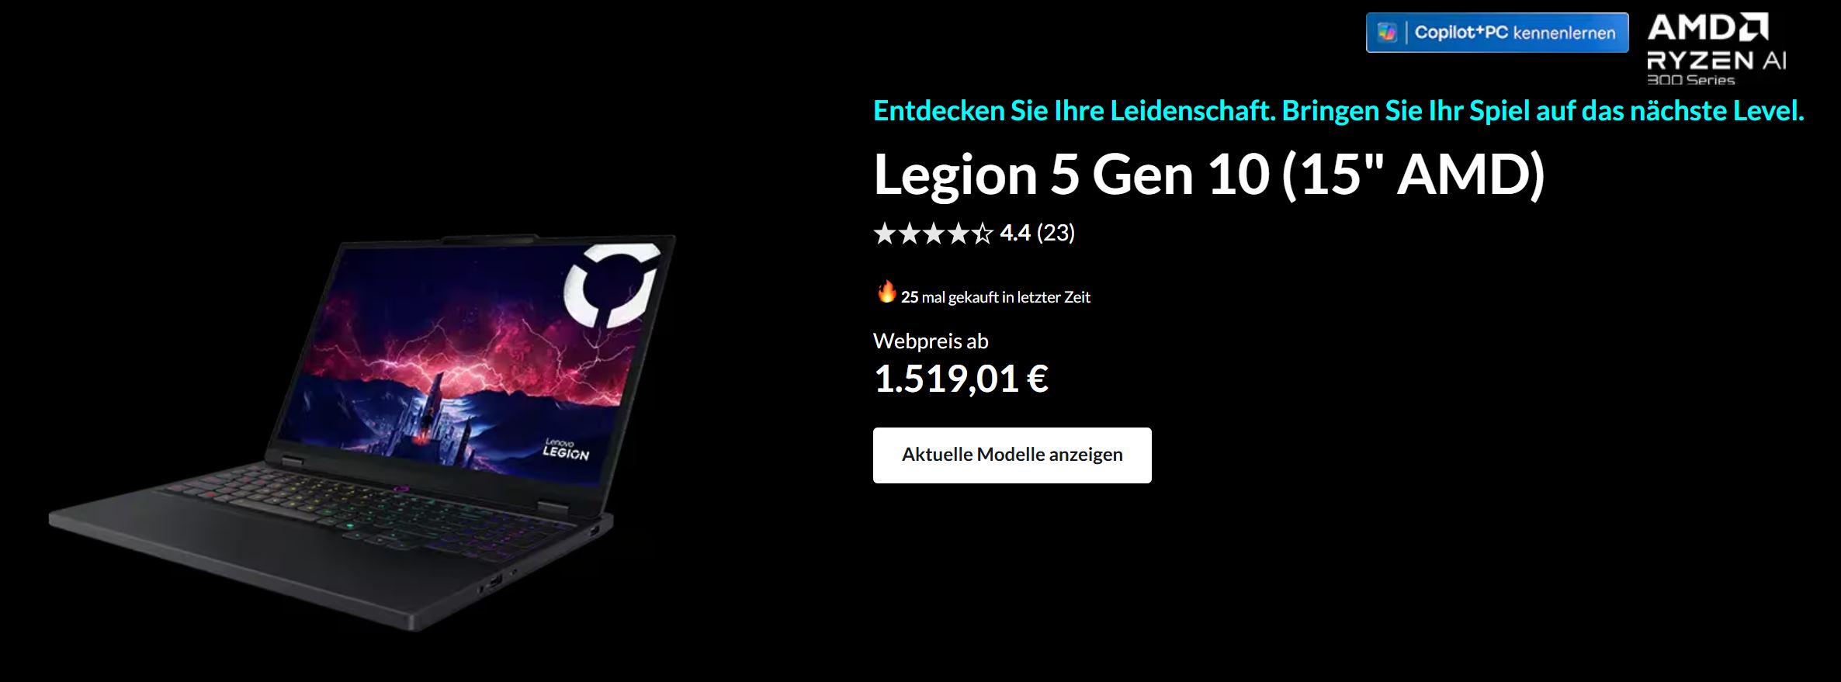Click Aktuelle Modelle anzeigen button

(1012, 455)
